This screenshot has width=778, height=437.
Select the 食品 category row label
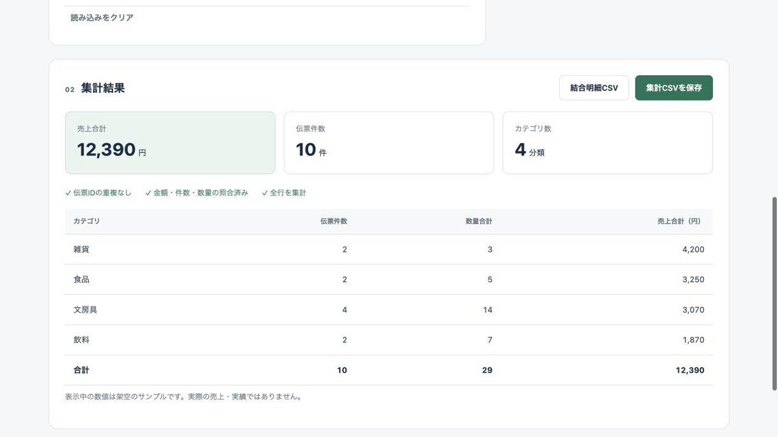point(82,280)
